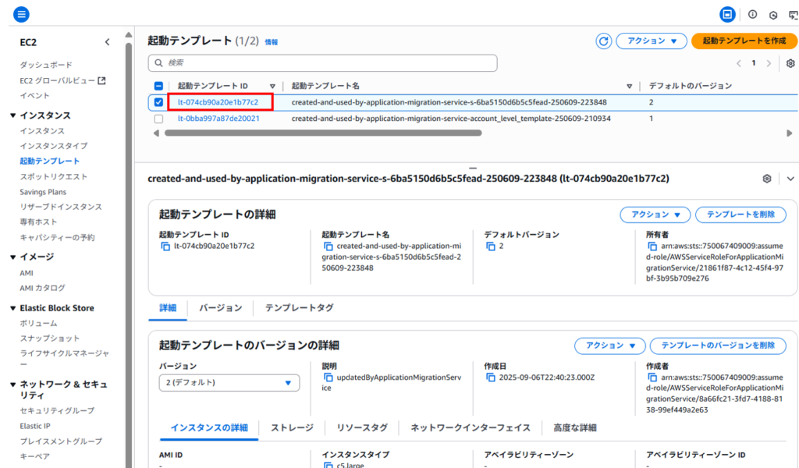Click the horizontal scroll right arrow
Image resolution: width=799 pixels, height=468 pixels.
click(x=790, y=133)
